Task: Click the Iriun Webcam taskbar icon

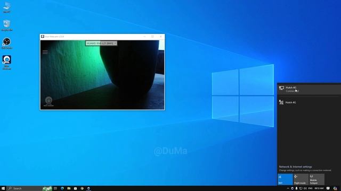Action: click(x=88, y=188)
